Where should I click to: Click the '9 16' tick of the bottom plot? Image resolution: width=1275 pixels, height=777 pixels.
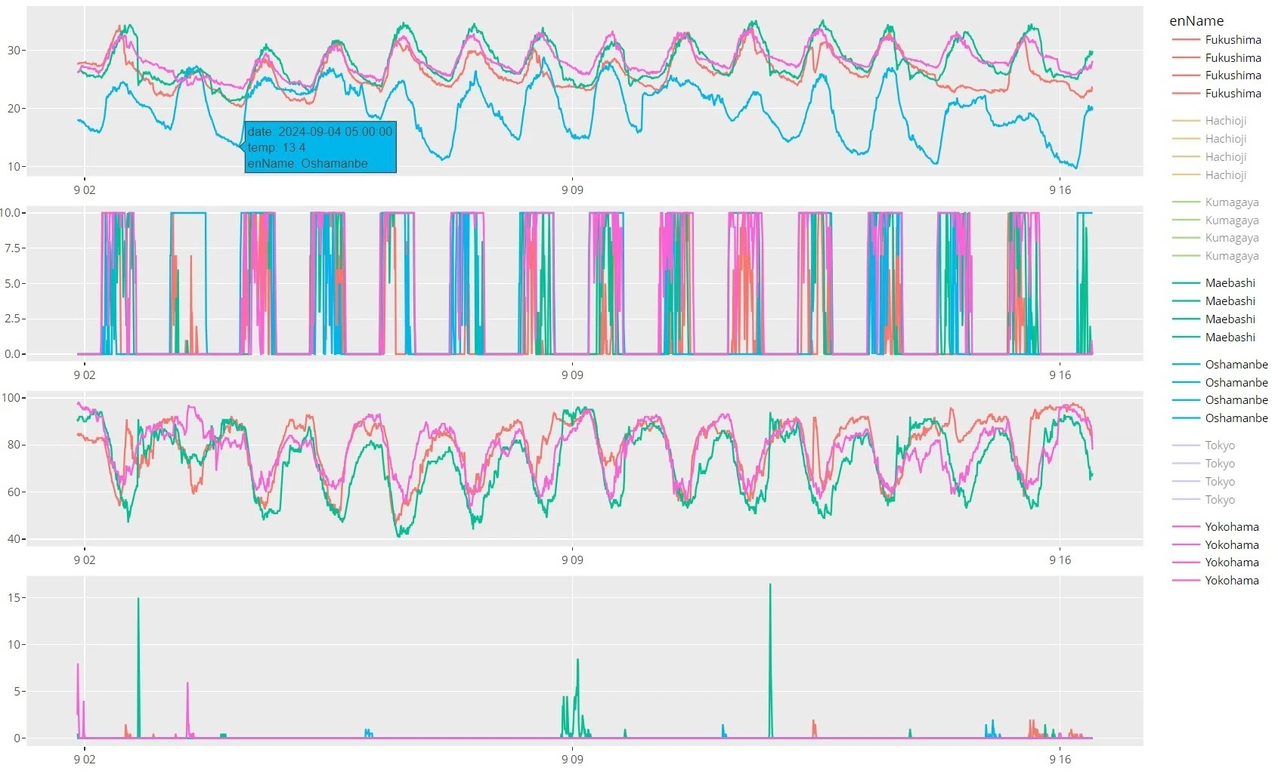tap(1060, 759)
